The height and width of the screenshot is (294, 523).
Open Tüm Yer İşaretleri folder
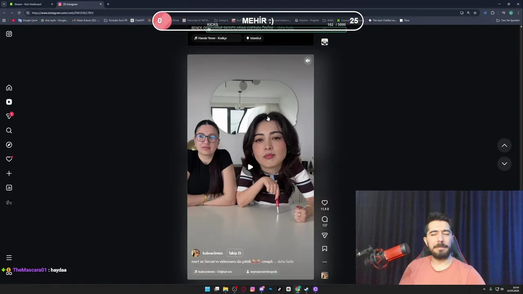508,20
